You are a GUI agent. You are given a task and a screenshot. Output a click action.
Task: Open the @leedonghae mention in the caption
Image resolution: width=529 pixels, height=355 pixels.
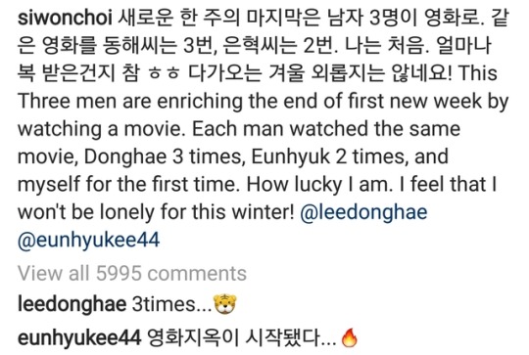point(363,212)
